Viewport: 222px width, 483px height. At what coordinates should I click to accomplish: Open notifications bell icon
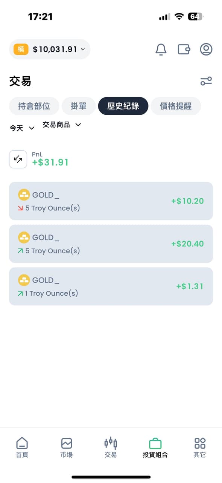pos(161,49)
